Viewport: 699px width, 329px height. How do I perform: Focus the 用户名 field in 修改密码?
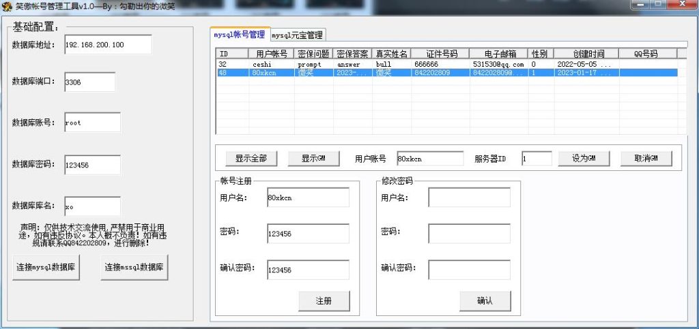470,198
